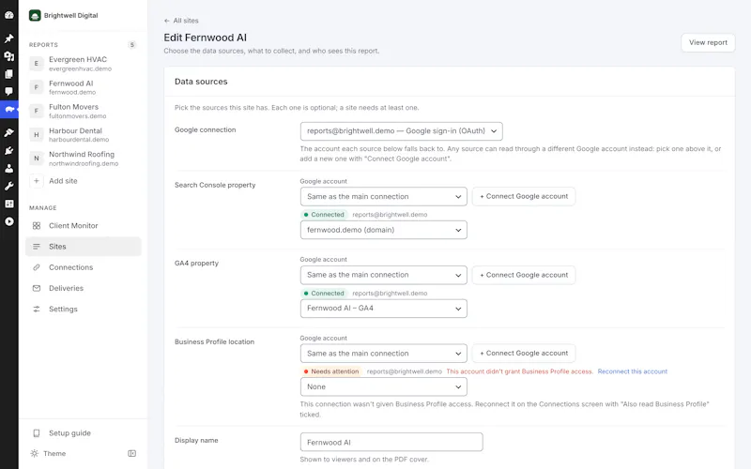Image resolution: width=751 pixels, height=469 pixels.
Task: Click the Reconnect this account link
Action: click(x=632, y=371)
